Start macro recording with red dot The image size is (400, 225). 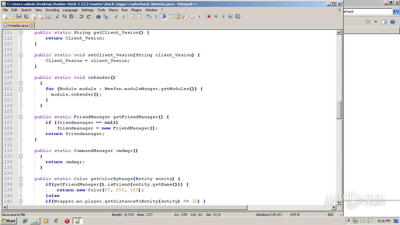pyautogui.click(x=209, y=17)
